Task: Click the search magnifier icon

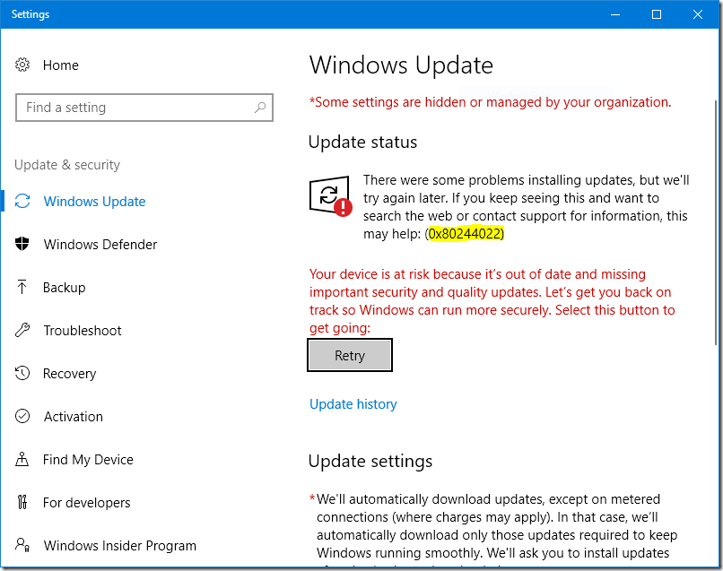Action: (x=260, y=108)
